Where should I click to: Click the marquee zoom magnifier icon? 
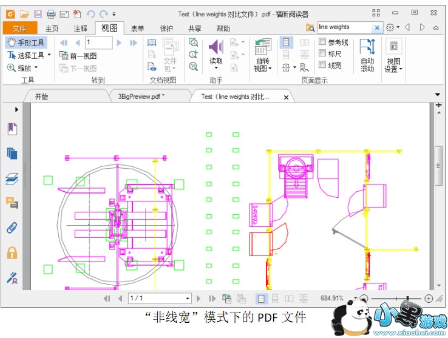(194, 42)
